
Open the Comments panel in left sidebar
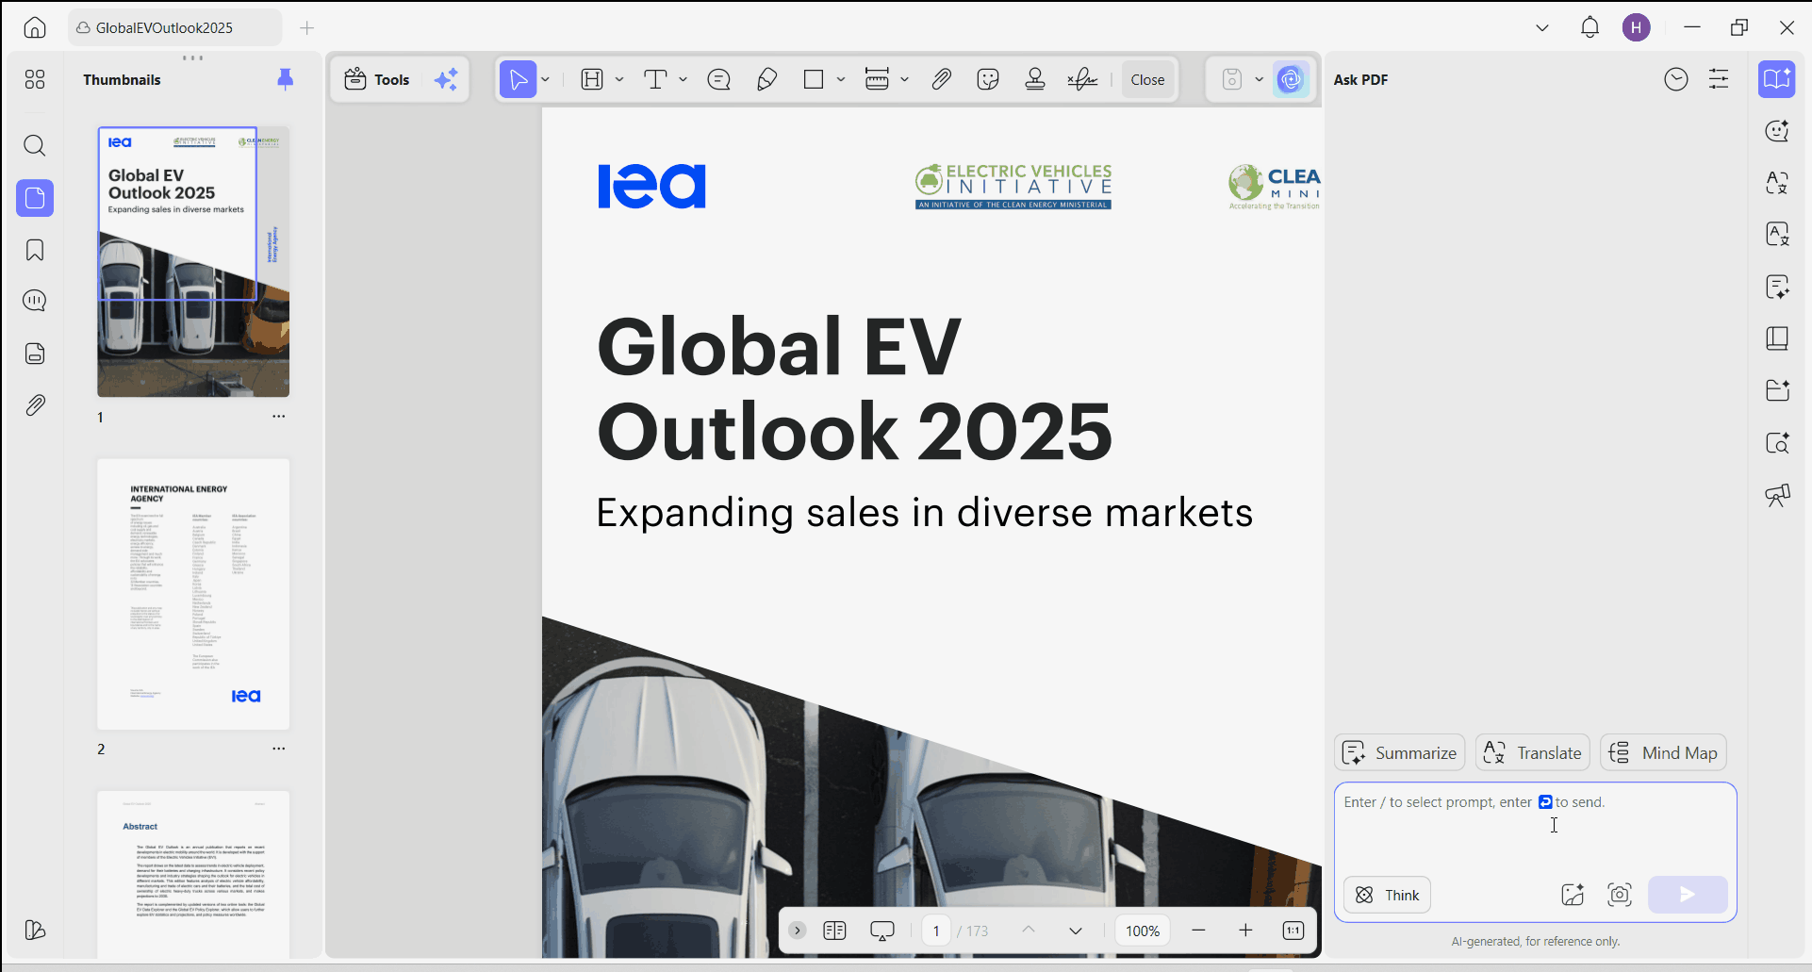pyautogui.click(x=35, y=301)
